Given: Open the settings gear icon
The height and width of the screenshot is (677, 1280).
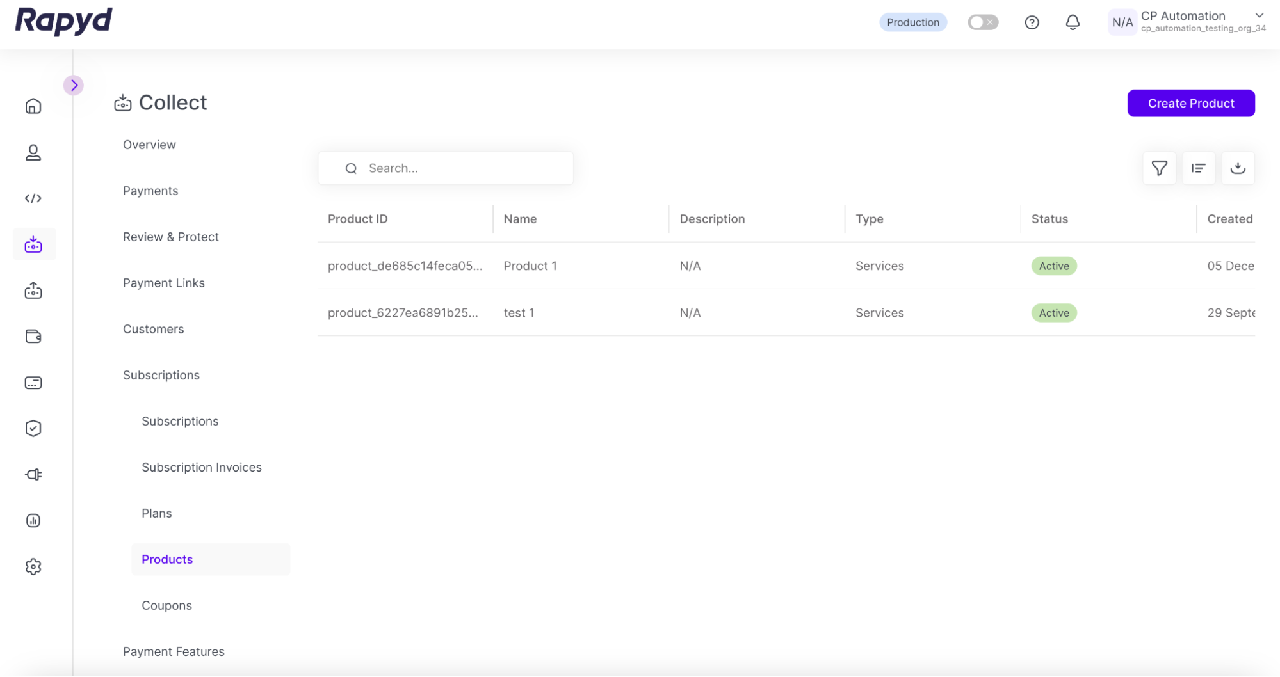Looking at the screenshot, I should [33, 567].
